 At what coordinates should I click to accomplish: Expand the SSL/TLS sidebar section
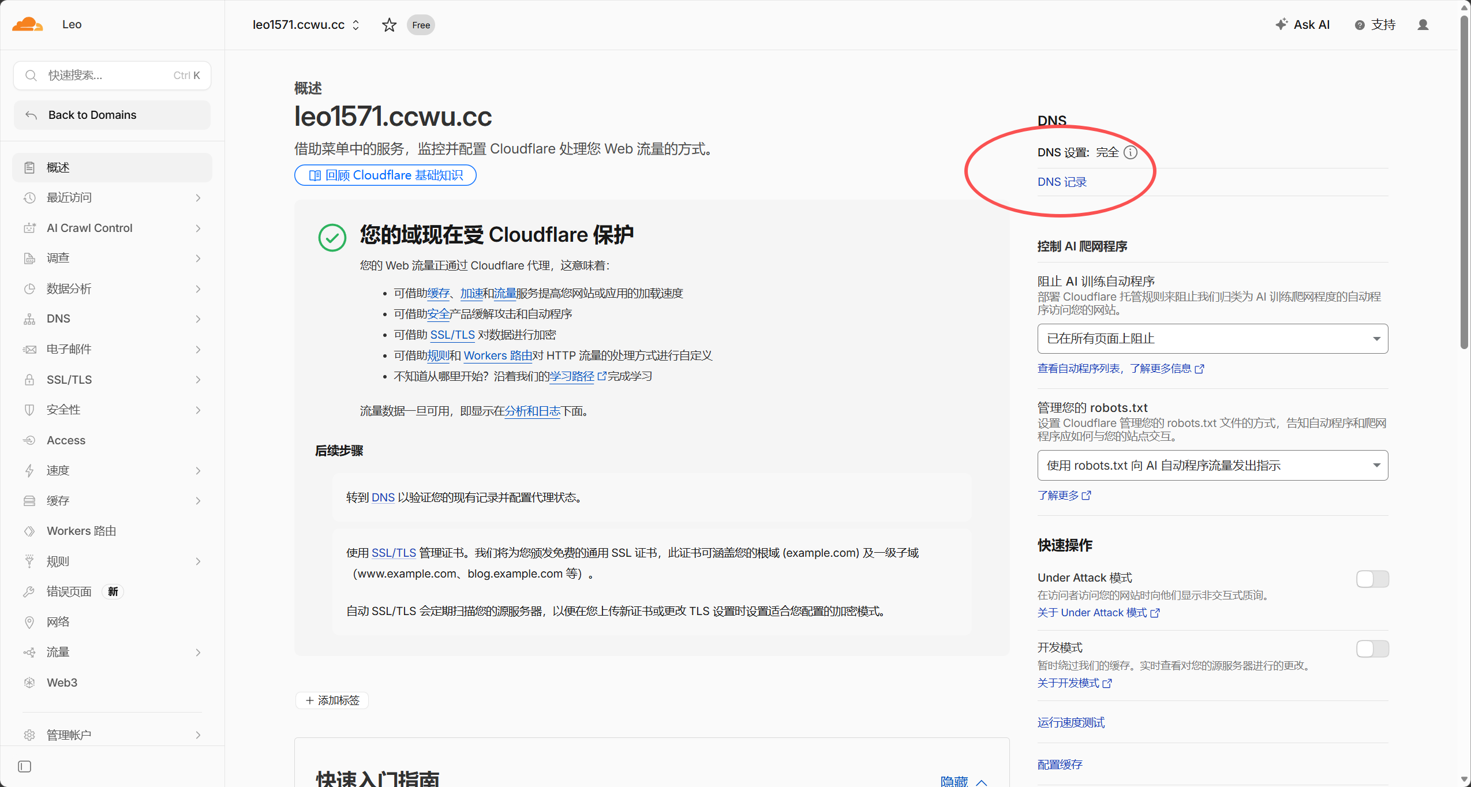pyautogui.click(x=112, y=380)
